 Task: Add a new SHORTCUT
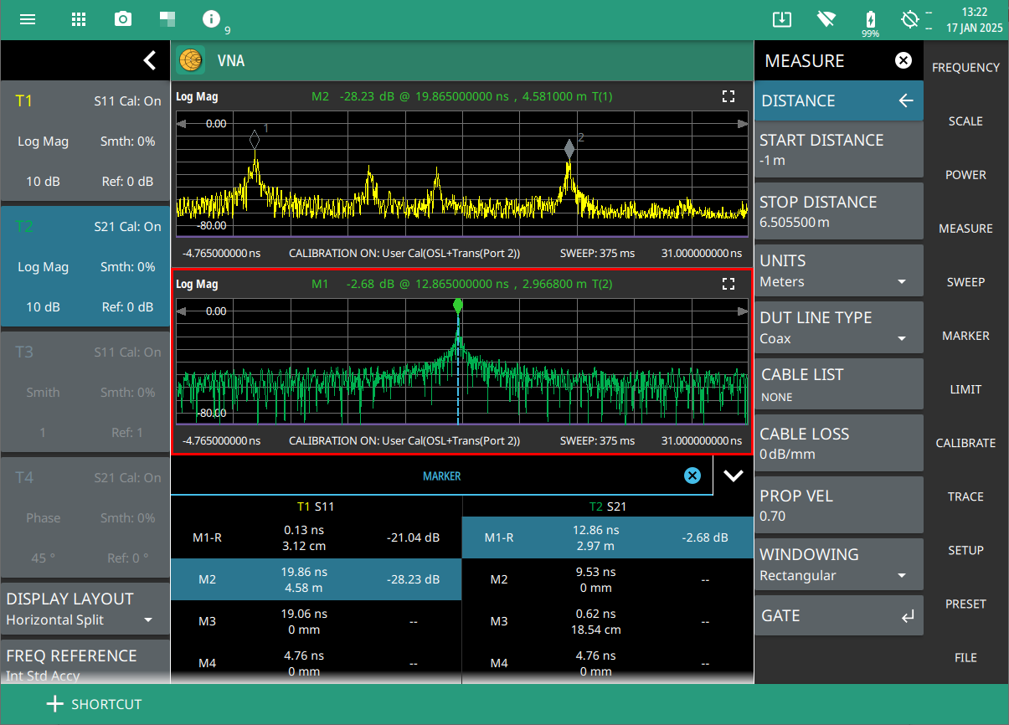point(94,704)
